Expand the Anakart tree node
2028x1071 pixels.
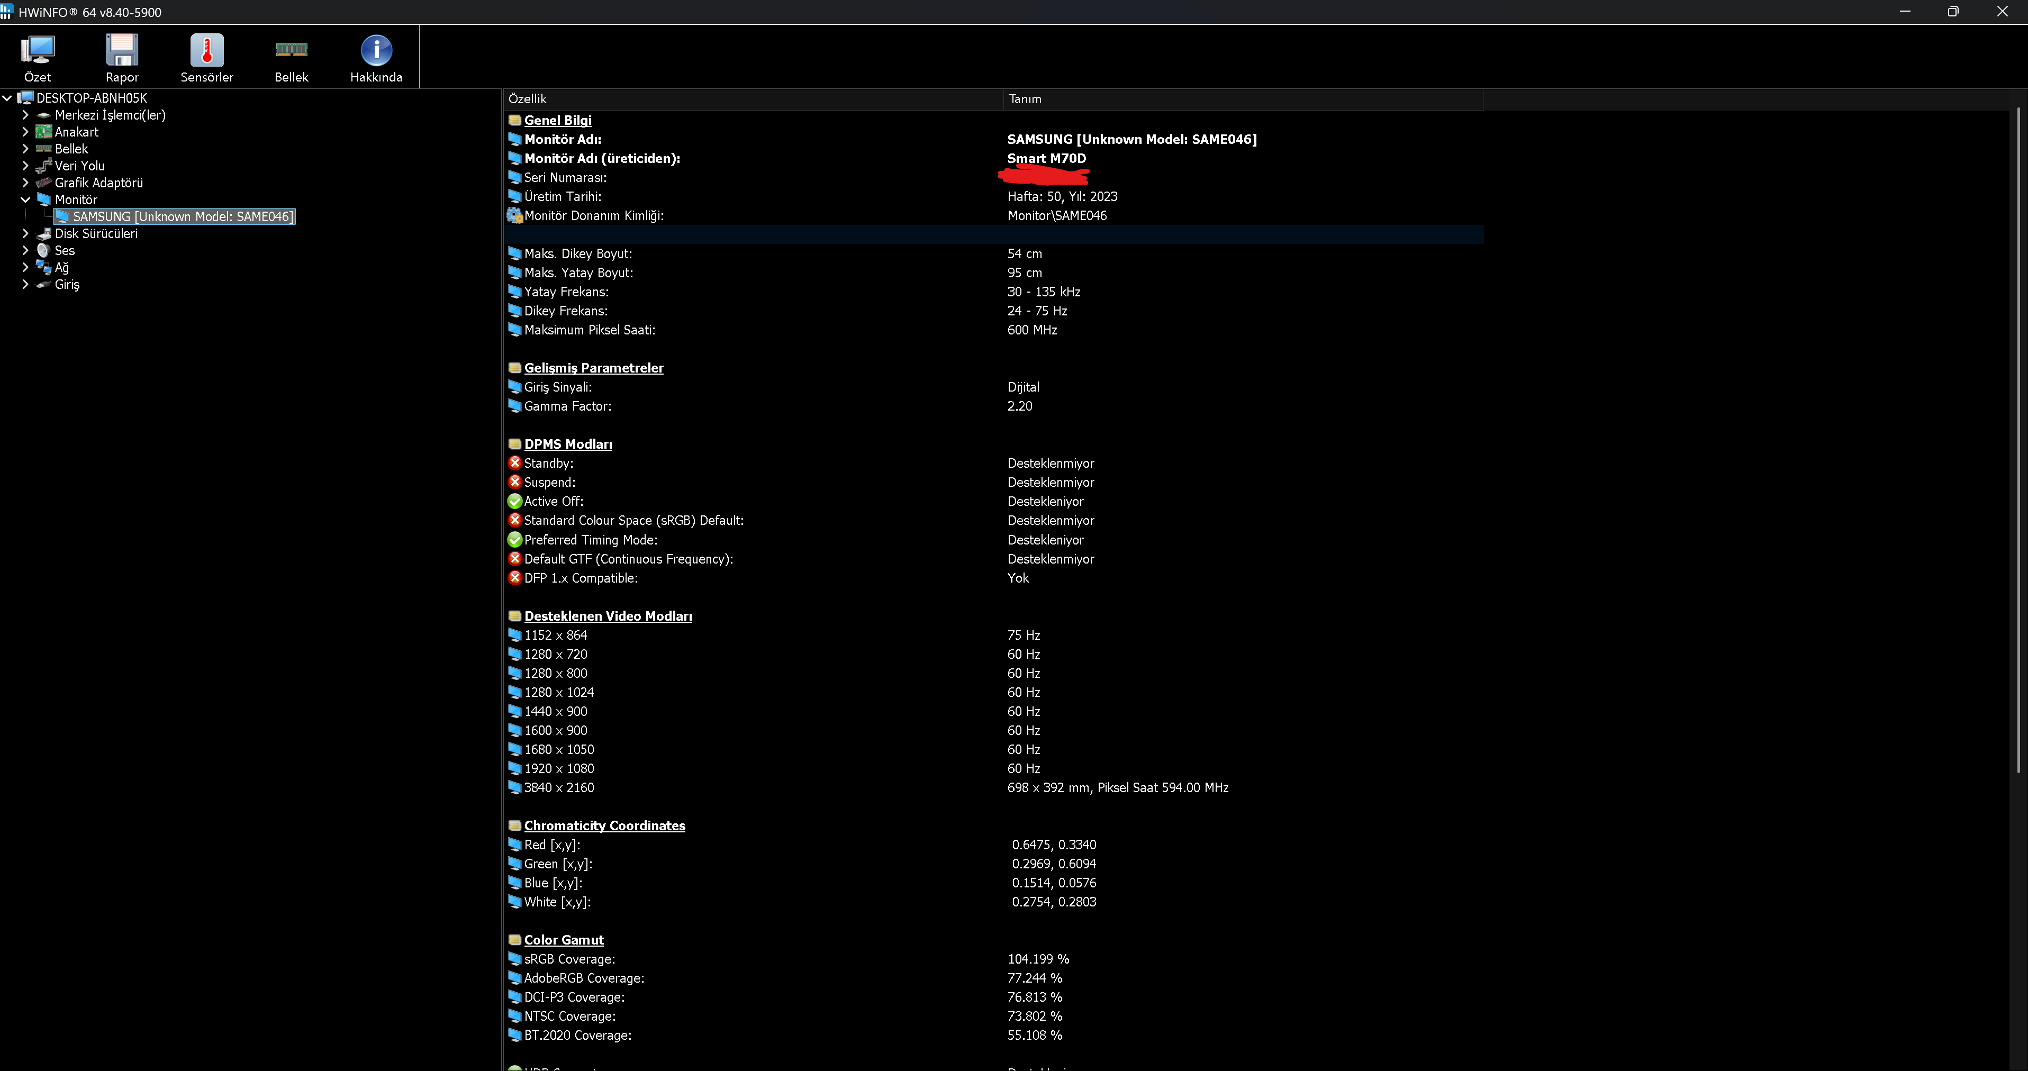pyautogui.click(x=25, y=131)
